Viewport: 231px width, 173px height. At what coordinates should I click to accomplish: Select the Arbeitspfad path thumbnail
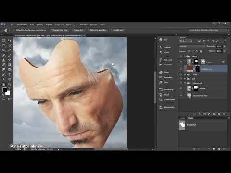point(182,125)
